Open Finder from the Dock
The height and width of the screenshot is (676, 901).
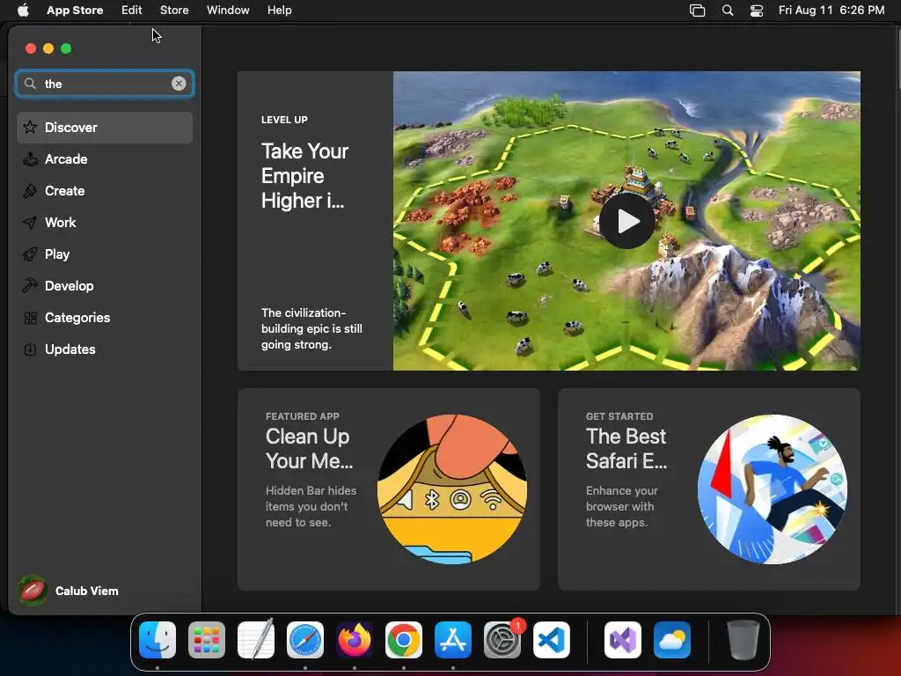[157, 640]
